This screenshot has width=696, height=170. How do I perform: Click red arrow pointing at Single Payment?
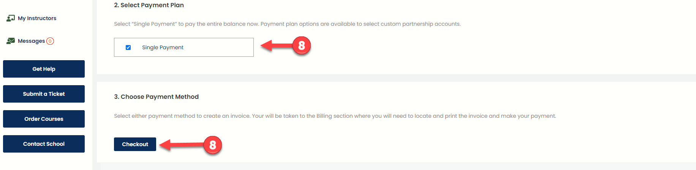pyautogui.click(x=275, y=46)
